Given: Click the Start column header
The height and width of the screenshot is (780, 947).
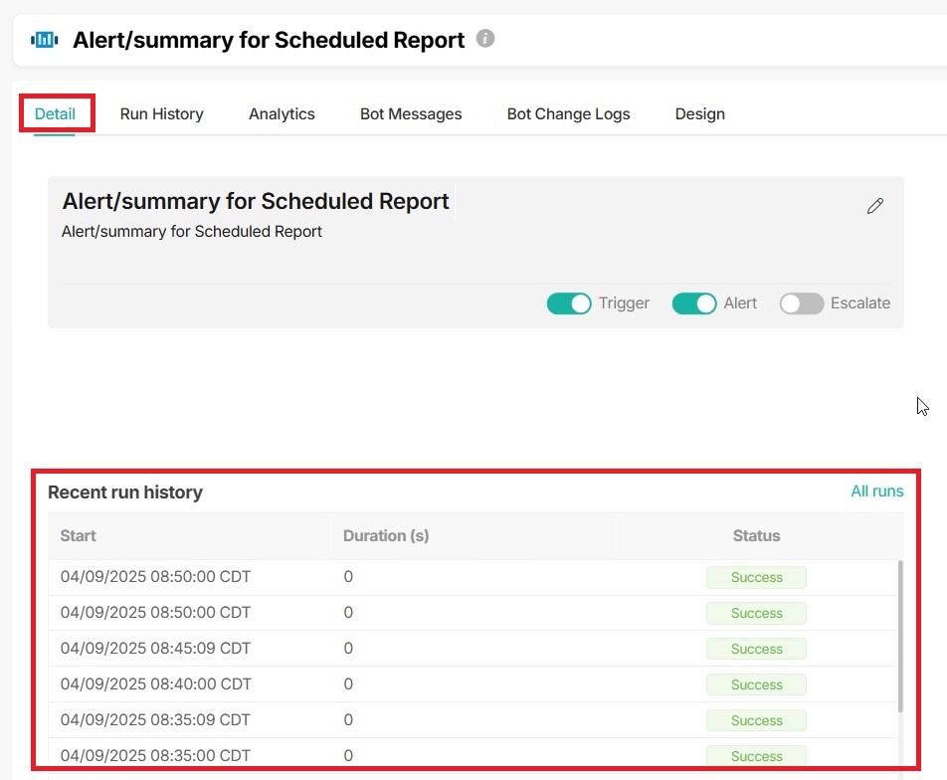Looking at the screenshot, I should click(78, 535).
